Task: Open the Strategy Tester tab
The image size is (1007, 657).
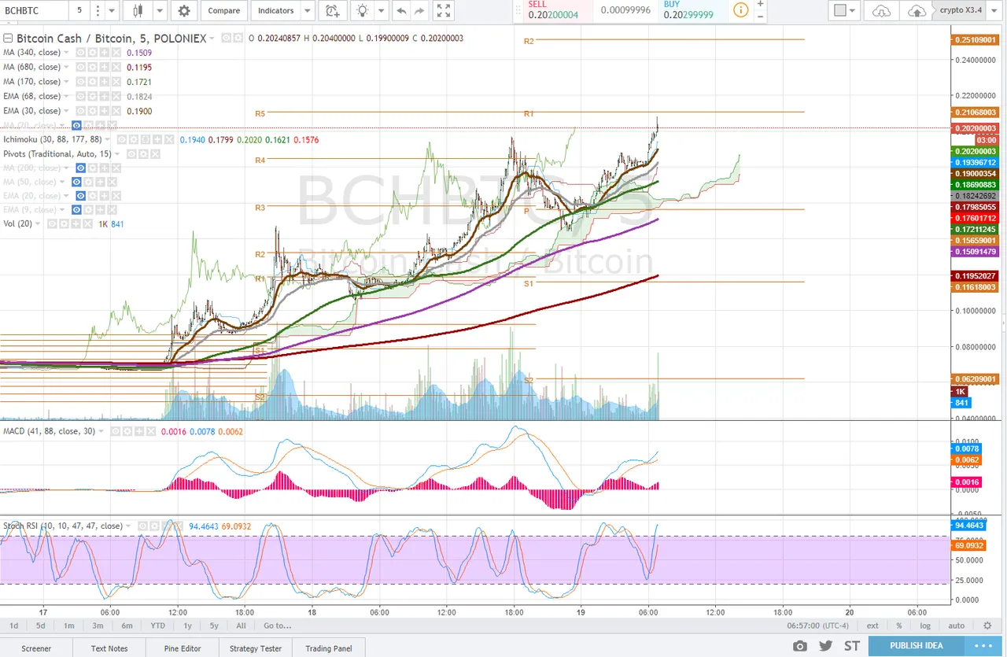Action: (x=256, y=648)
